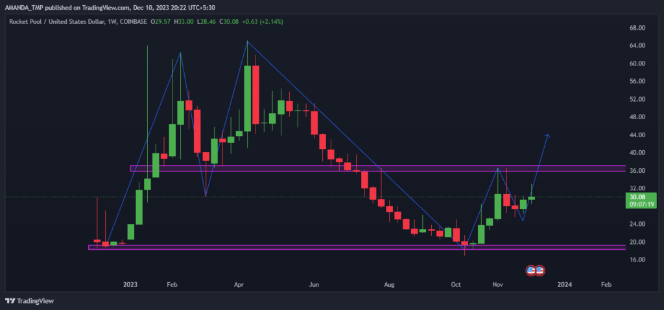Click the Jun label on the time axis
This screenshot has height=310, width=664.
click(x=314, y=285)
